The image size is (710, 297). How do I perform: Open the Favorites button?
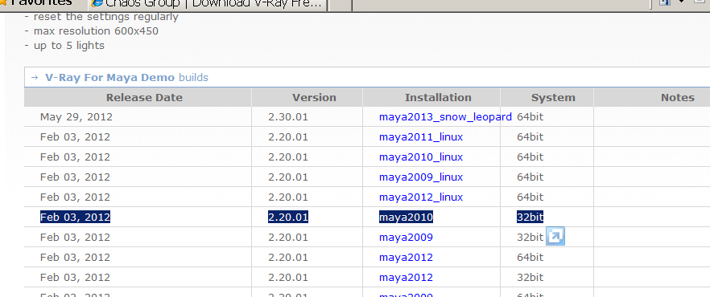point(36,2)
